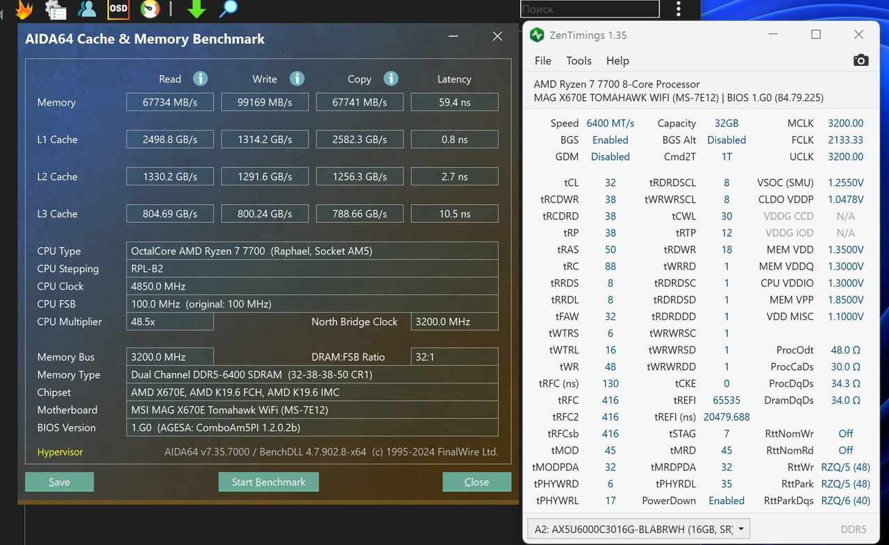Expand the A2 memory module dropdown
Image resolution: width=889 pixels, height=545 pixels.
[x=638, y=529]
